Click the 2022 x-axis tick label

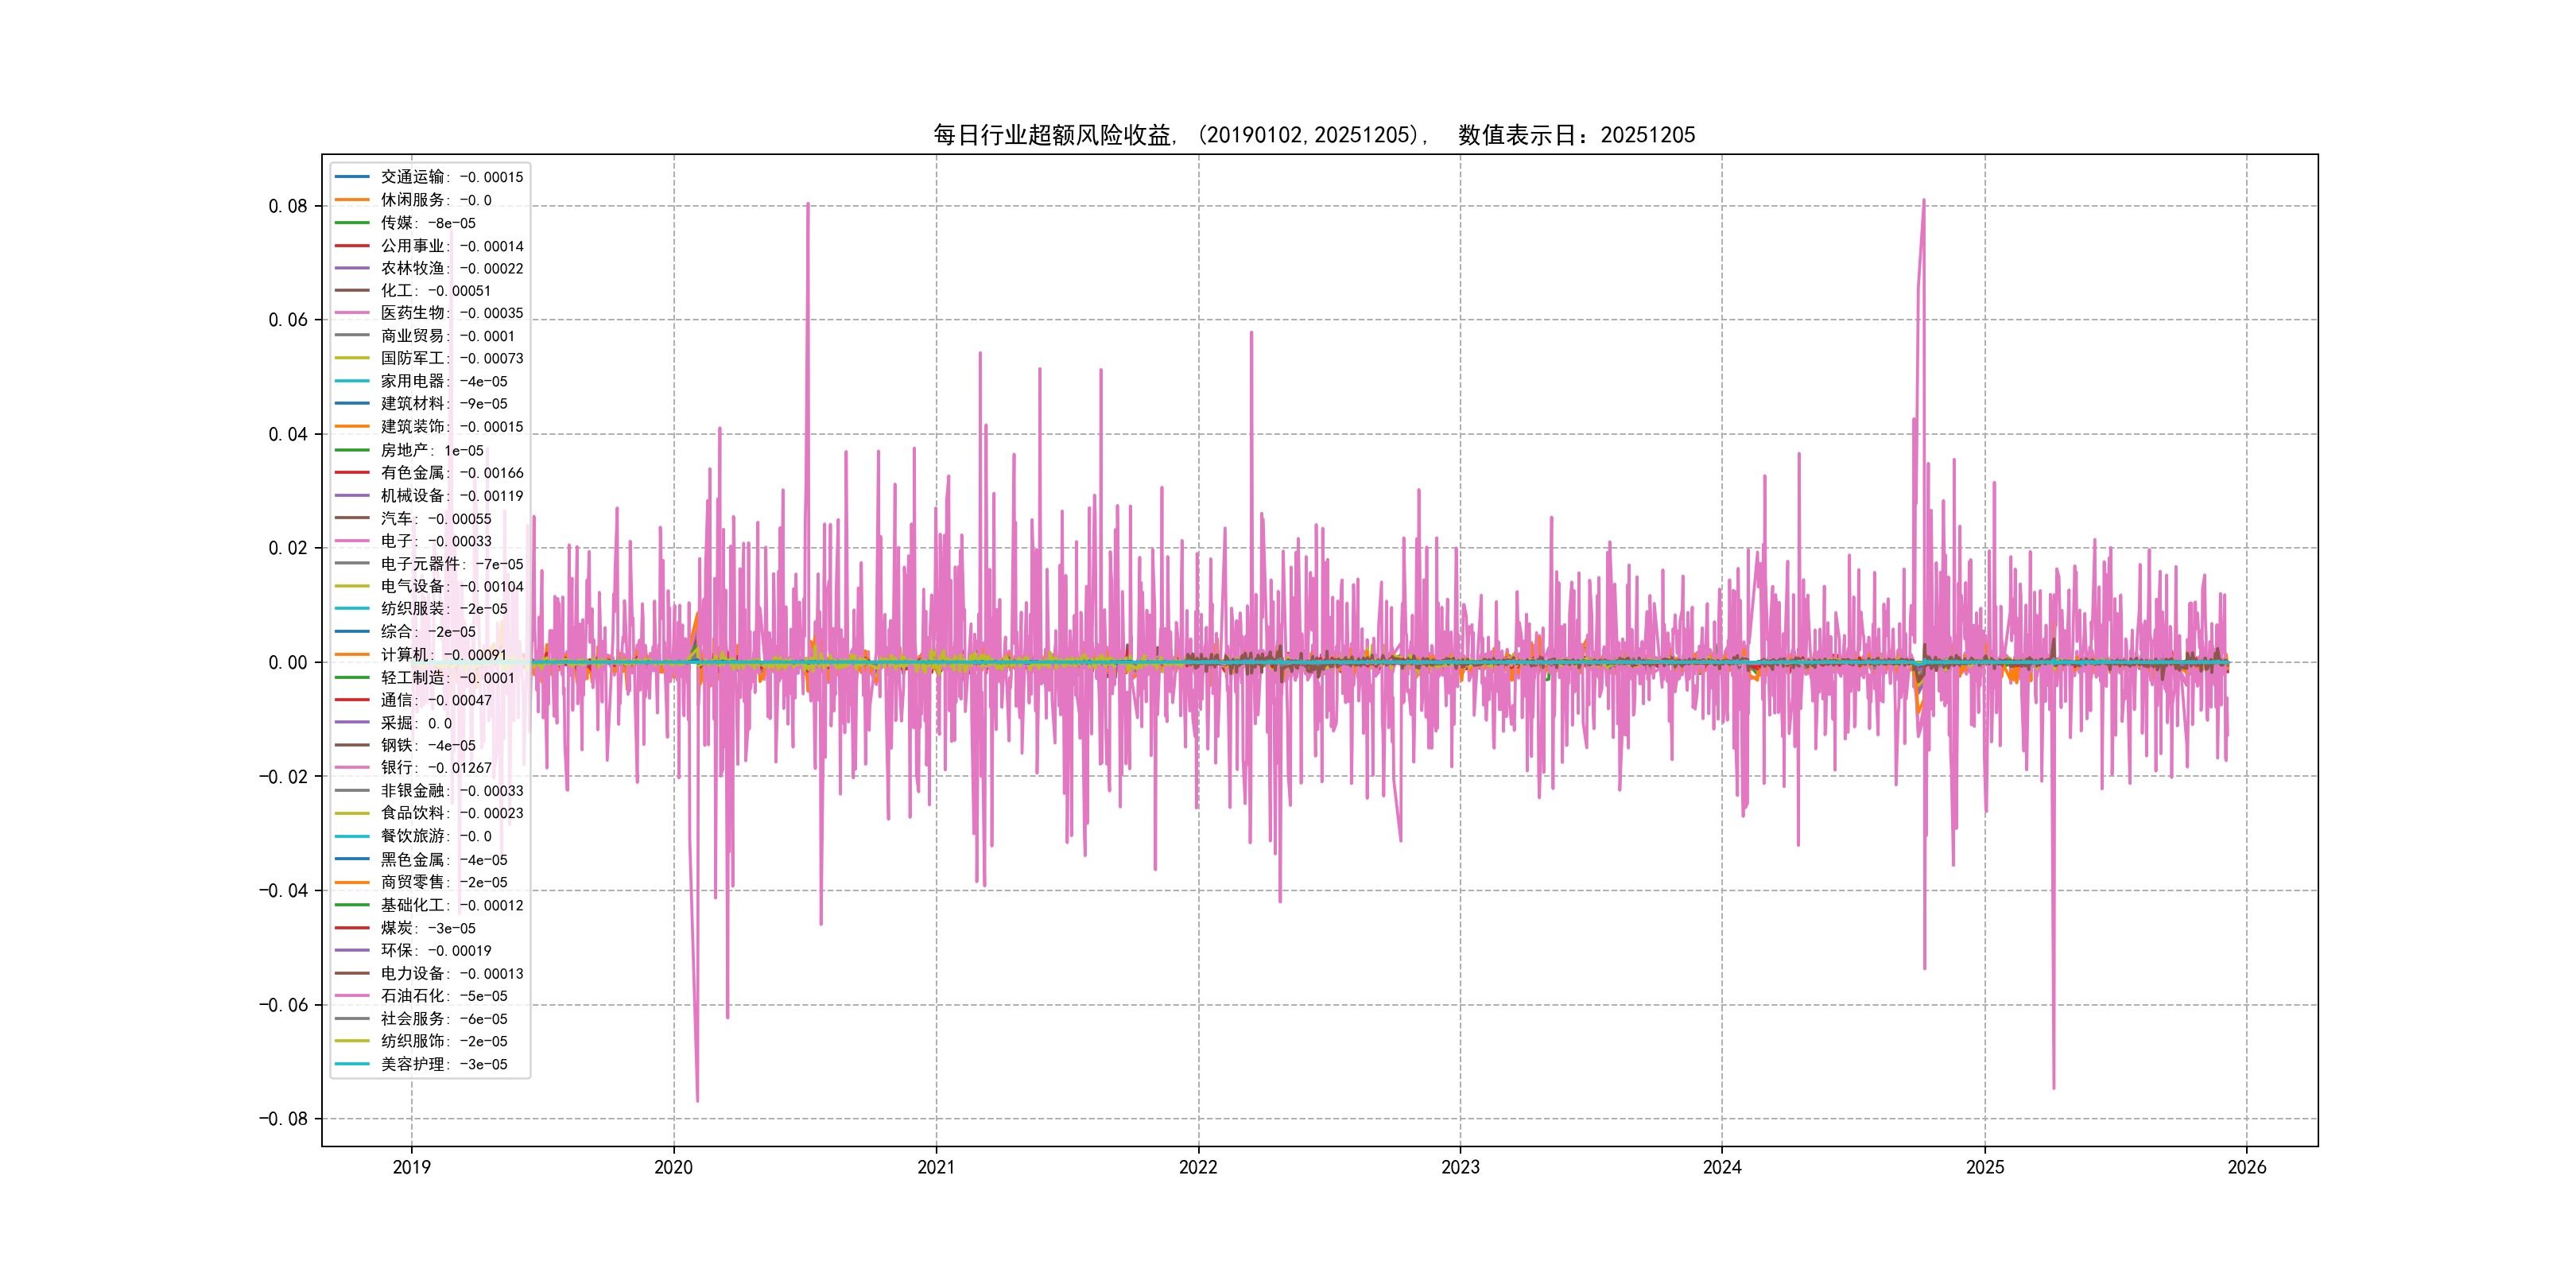point(1198,1167)
